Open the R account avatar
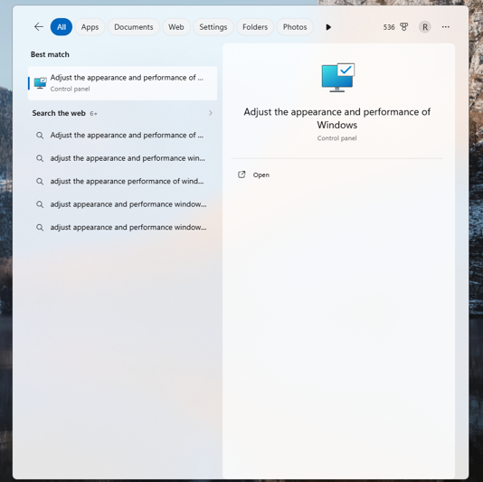This screenshot has height=482, width=483. pyautogui.click(x=425, y=27)
